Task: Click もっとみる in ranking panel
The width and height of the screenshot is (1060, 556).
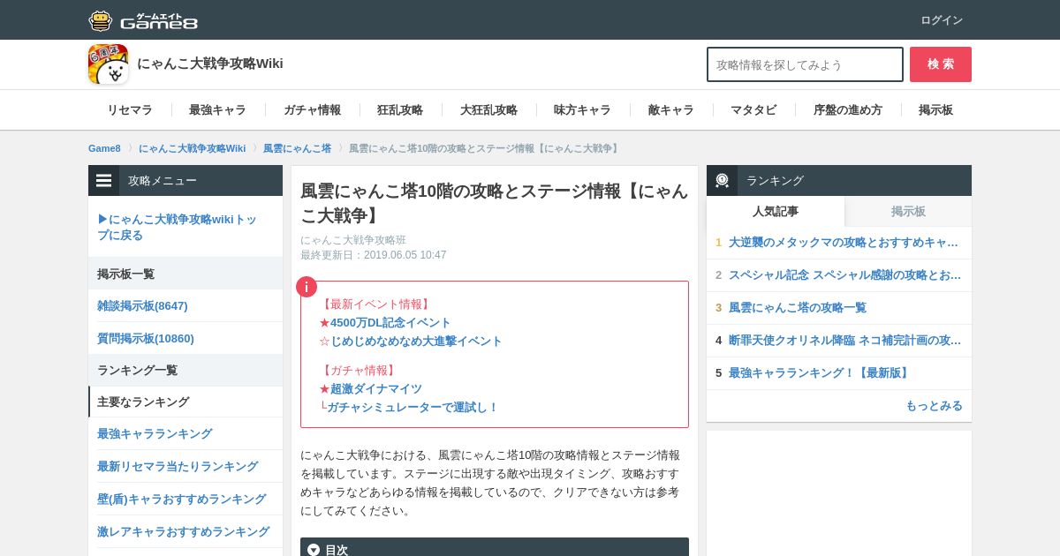Action: pos(934,405)
